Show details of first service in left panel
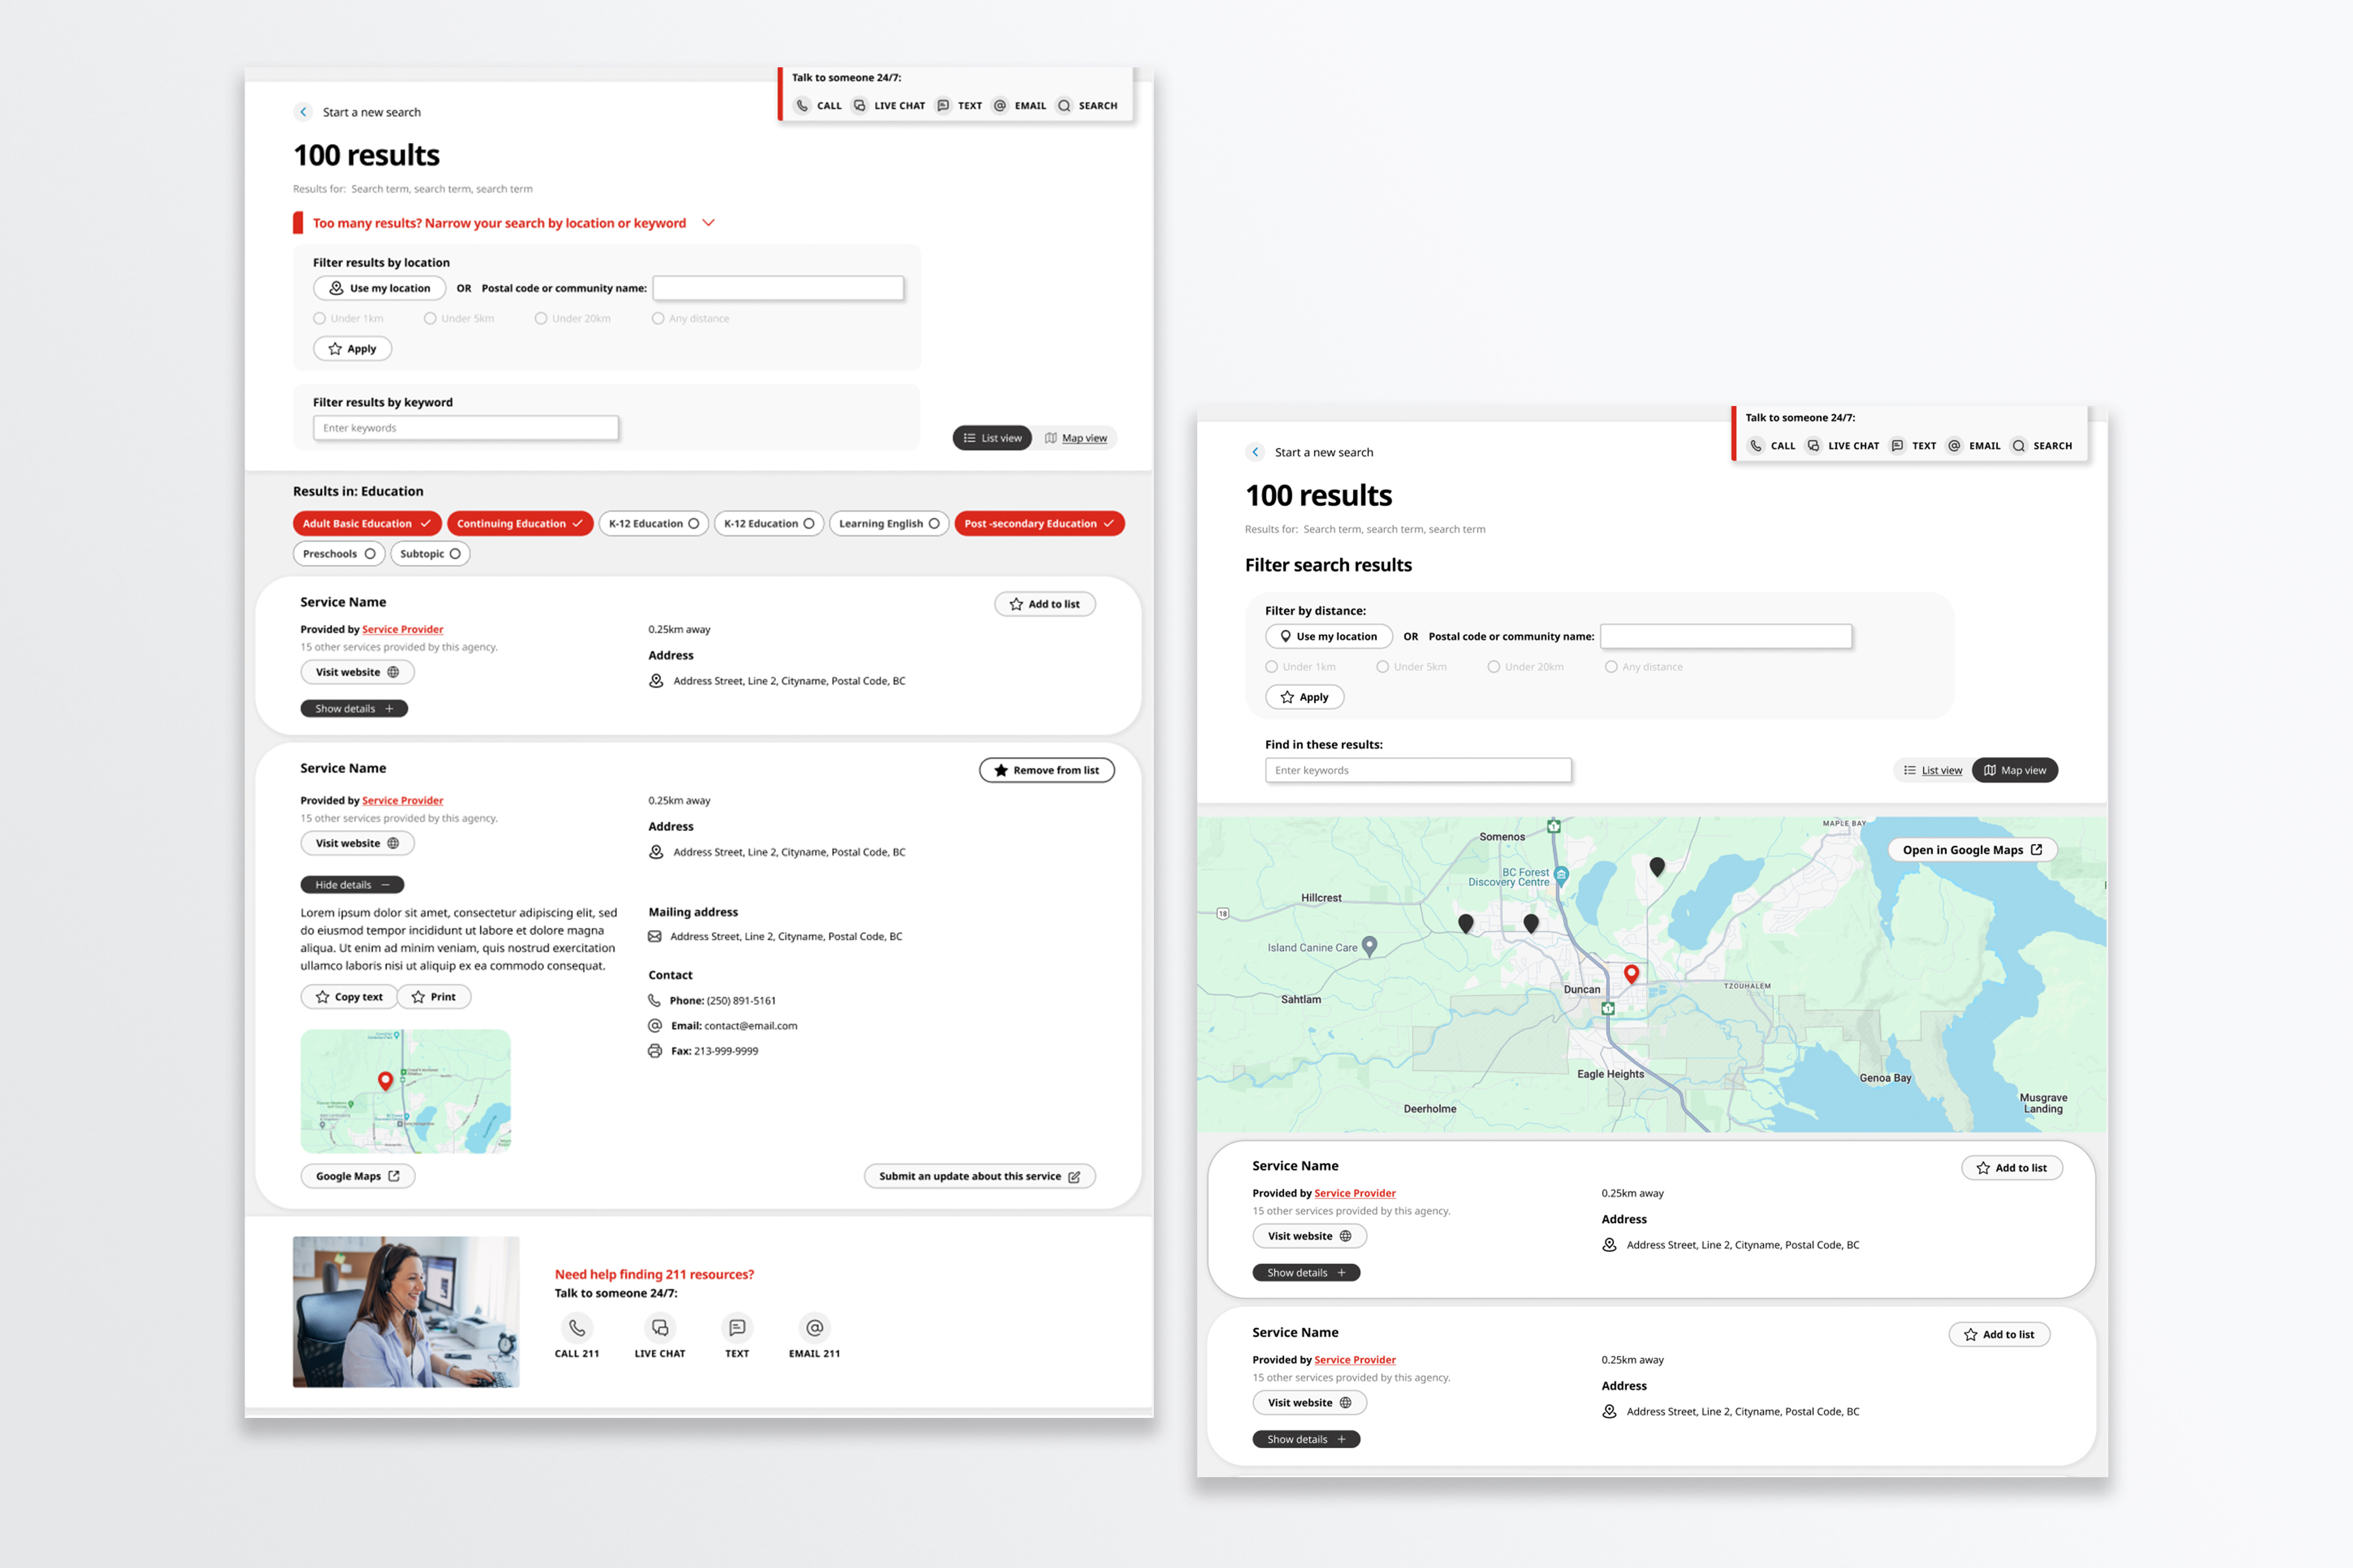The width and height of the screenshot is (2353, 1568). coord(354,709)
